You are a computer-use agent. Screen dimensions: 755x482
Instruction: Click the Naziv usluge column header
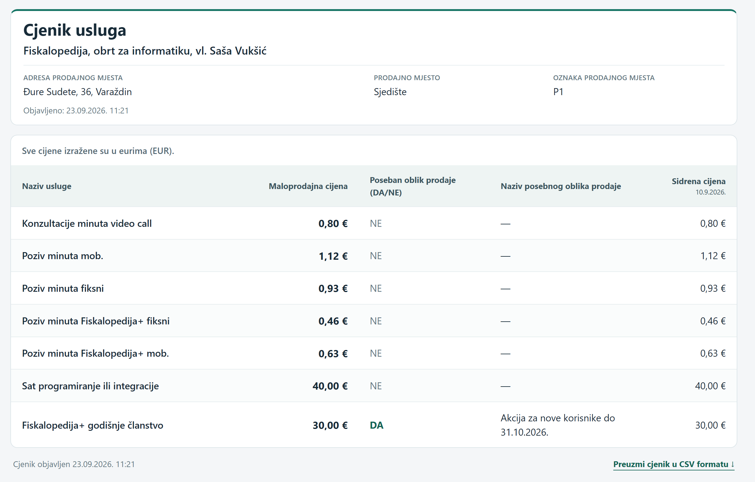point(47,186)
